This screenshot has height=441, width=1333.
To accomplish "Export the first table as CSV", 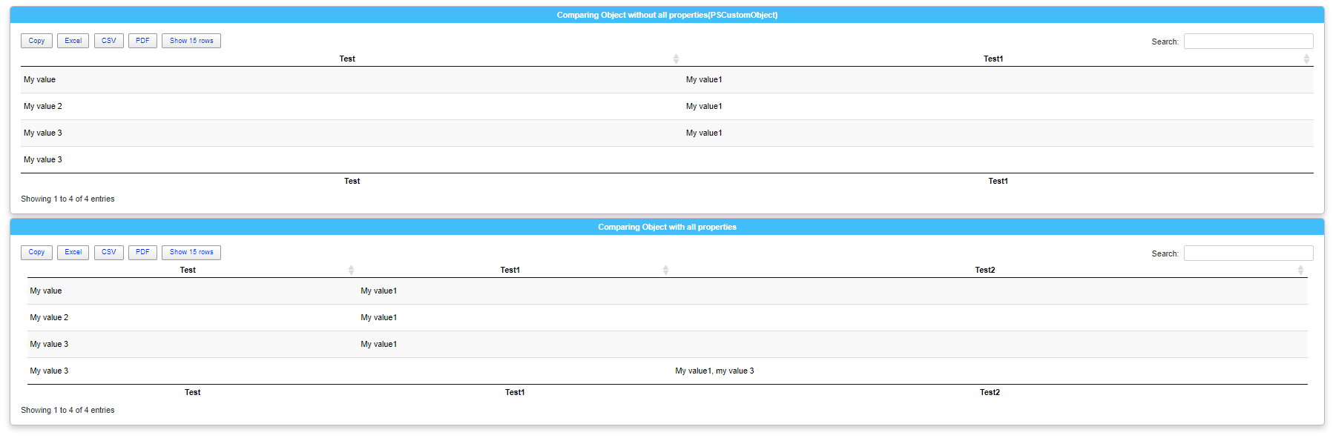I will coord(108,41).
